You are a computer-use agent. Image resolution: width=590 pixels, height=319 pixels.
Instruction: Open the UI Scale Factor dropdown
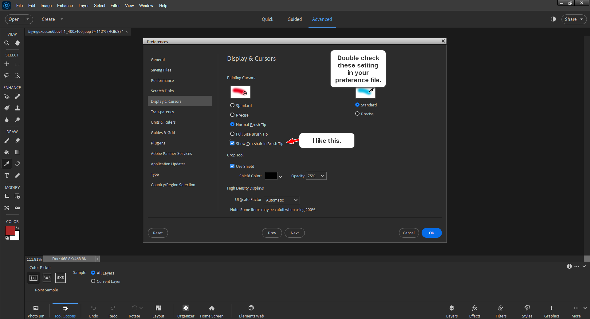[x=281, y=200]
